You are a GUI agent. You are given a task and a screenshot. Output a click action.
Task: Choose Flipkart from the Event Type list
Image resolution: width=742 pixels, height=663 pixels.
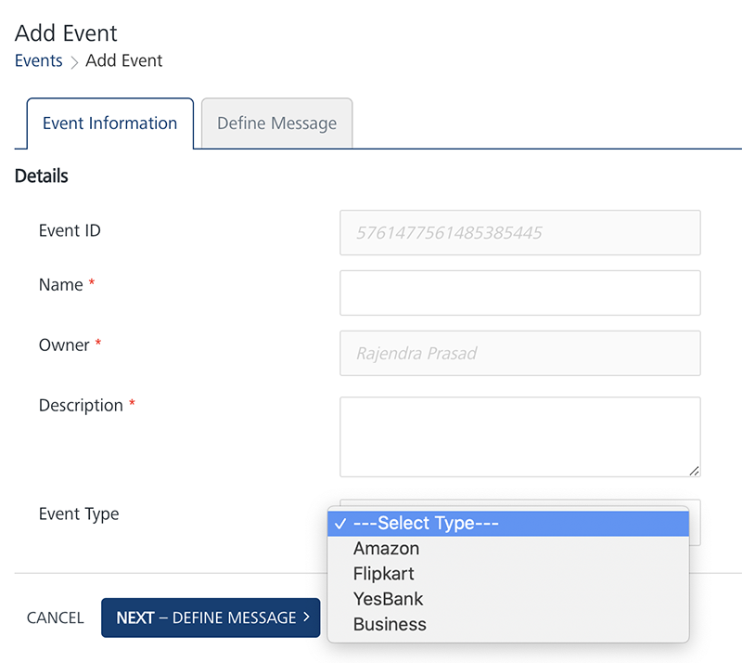tap(383, 574)
